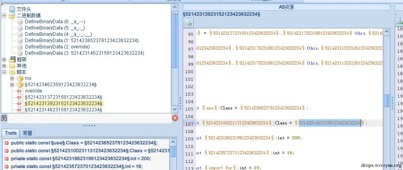Click horizontal splitter dots above Traits
This screenshot has height=170, width=403.
click(89, 126)
